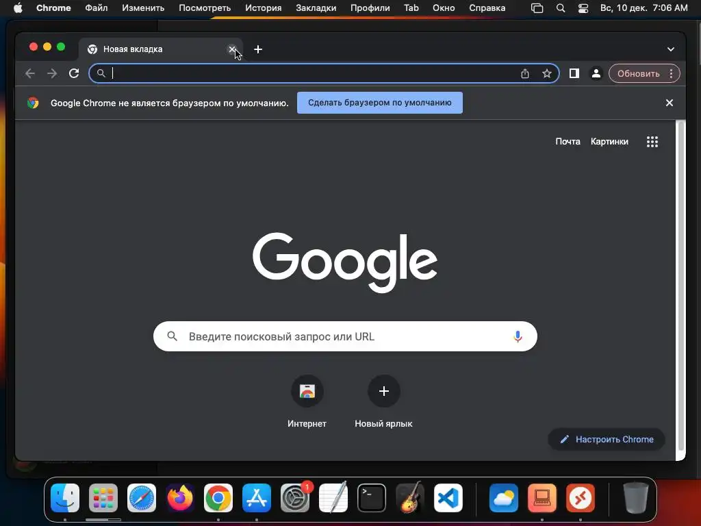The width and height of the screenshot is (701, 526).
Task: Open App Store from the Dock
Action: coord(257,498)
